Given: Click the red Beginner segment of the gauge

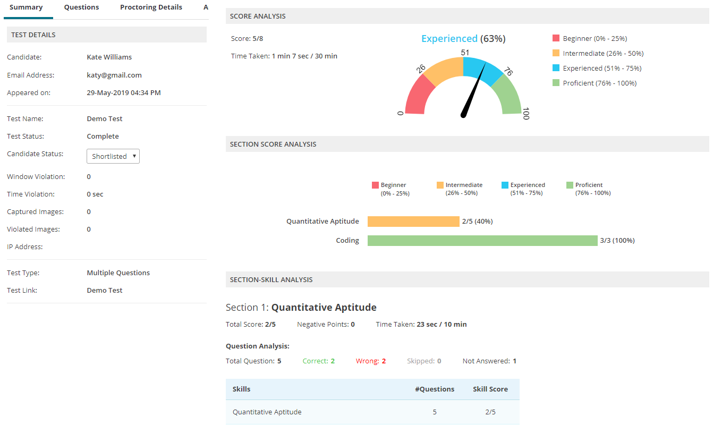Looking at the screenshot, I should click(417, 96).
